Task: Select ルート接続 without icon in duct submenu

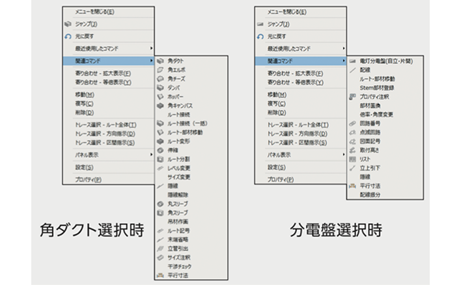Action: (179, 115)
